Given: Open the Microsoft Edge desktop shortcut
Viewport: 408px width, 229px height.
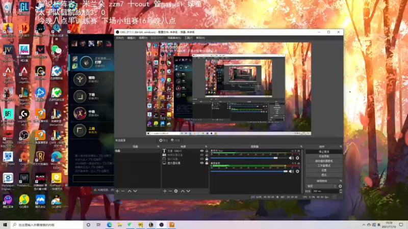Looking at the screenshot, I should point(56,159).
